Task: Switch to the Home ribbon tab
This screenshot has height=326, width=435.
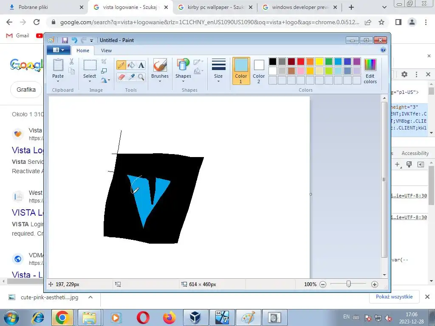Action: (x=83, y=51)
